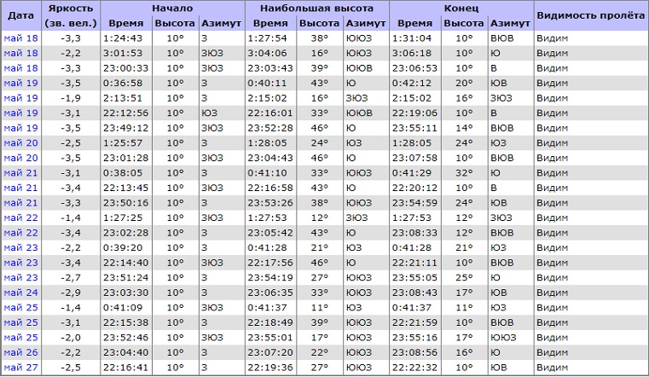Click Видим cell in май 27 row
Viewport: 649px width, 377px height.
[553, 367]
